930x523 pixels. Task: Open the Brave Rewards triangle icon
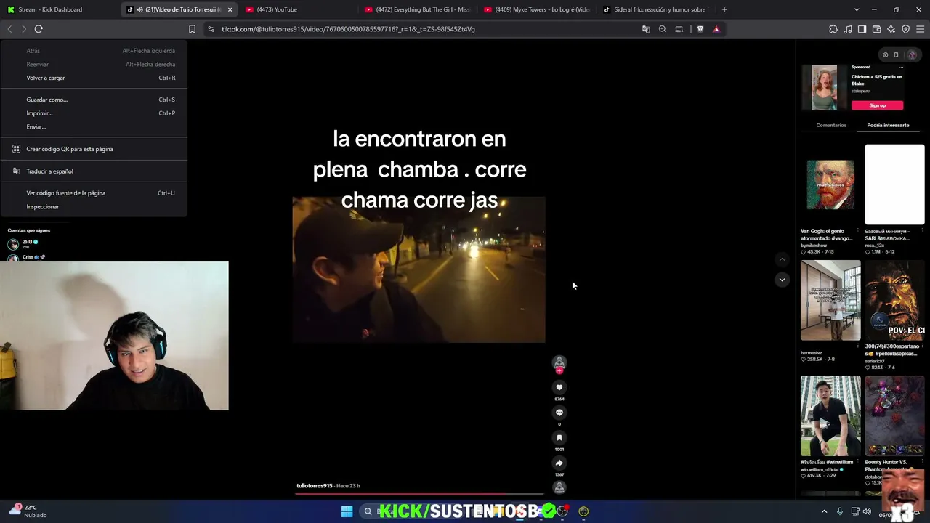click(x=716, y=29)
